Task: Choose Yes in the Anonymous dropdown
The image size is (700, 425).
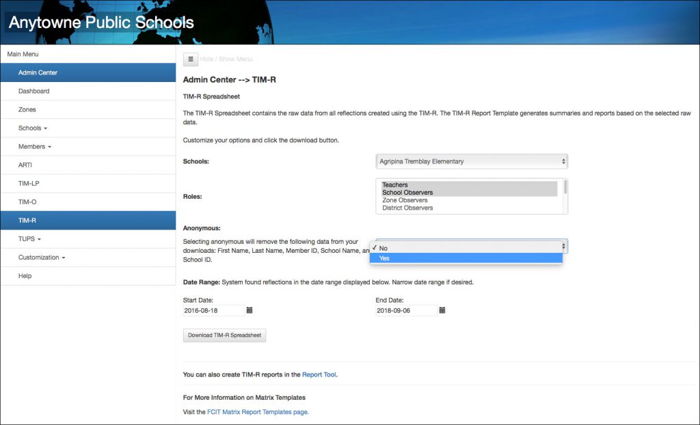Action: [384, 258]
